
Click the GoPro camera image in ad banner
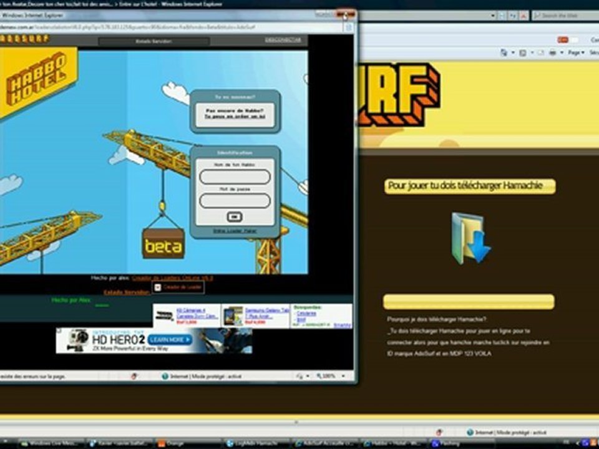point(78,340)
